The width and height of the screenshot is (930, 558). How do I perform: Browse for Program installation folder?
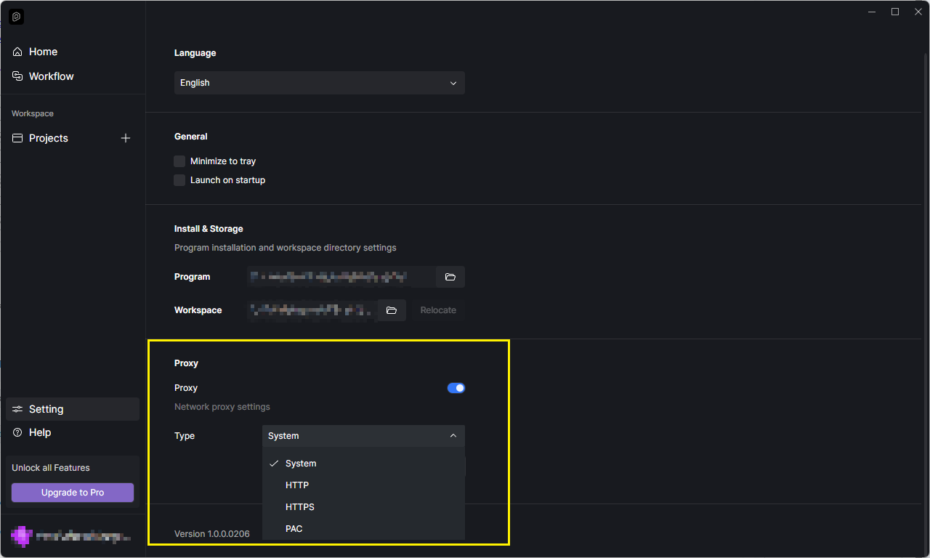point(450,277)
